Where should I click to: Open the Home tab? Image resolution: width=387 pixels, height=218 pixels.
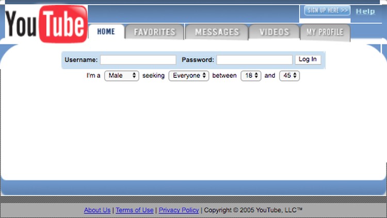(x=106, y=31)
